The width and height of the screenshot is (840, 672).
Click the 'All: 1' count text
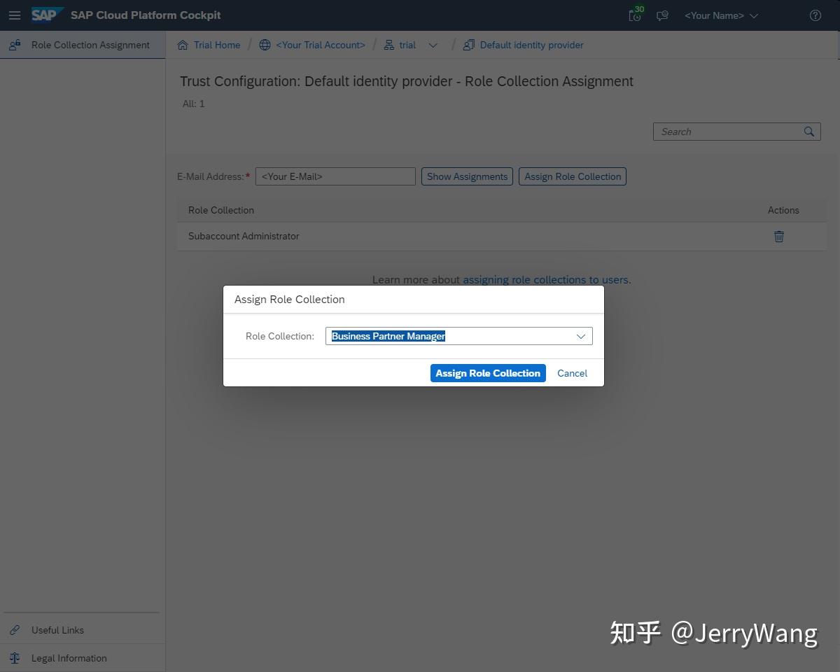point(194,104)
